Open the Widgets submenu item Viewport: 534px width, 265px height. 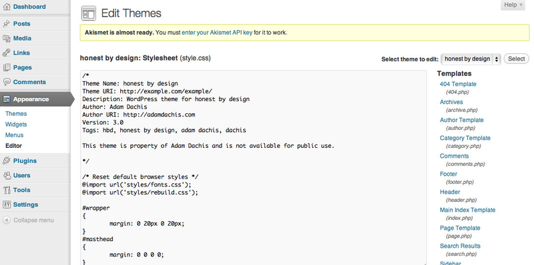point(16,125)
